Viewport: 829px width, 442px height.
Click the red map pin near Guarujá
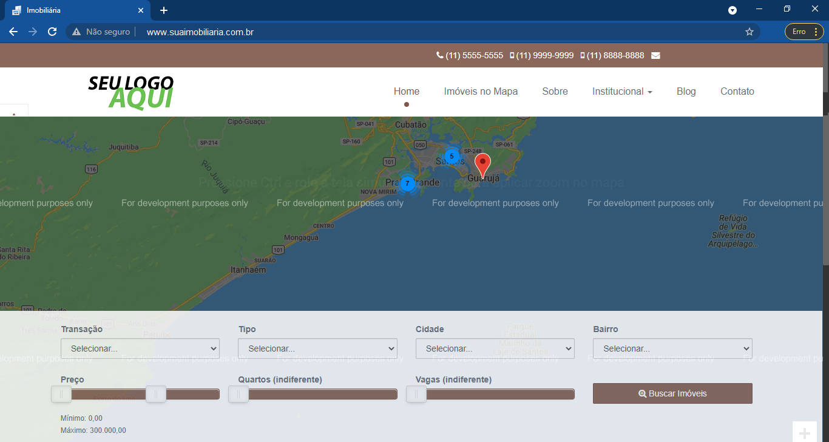(x=482, y=164)
